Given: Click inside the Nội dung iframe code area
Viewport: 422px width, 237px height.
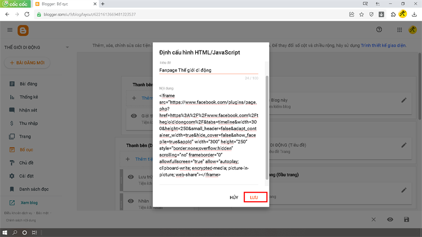Looking at the screenshot, I should [208, 135].
